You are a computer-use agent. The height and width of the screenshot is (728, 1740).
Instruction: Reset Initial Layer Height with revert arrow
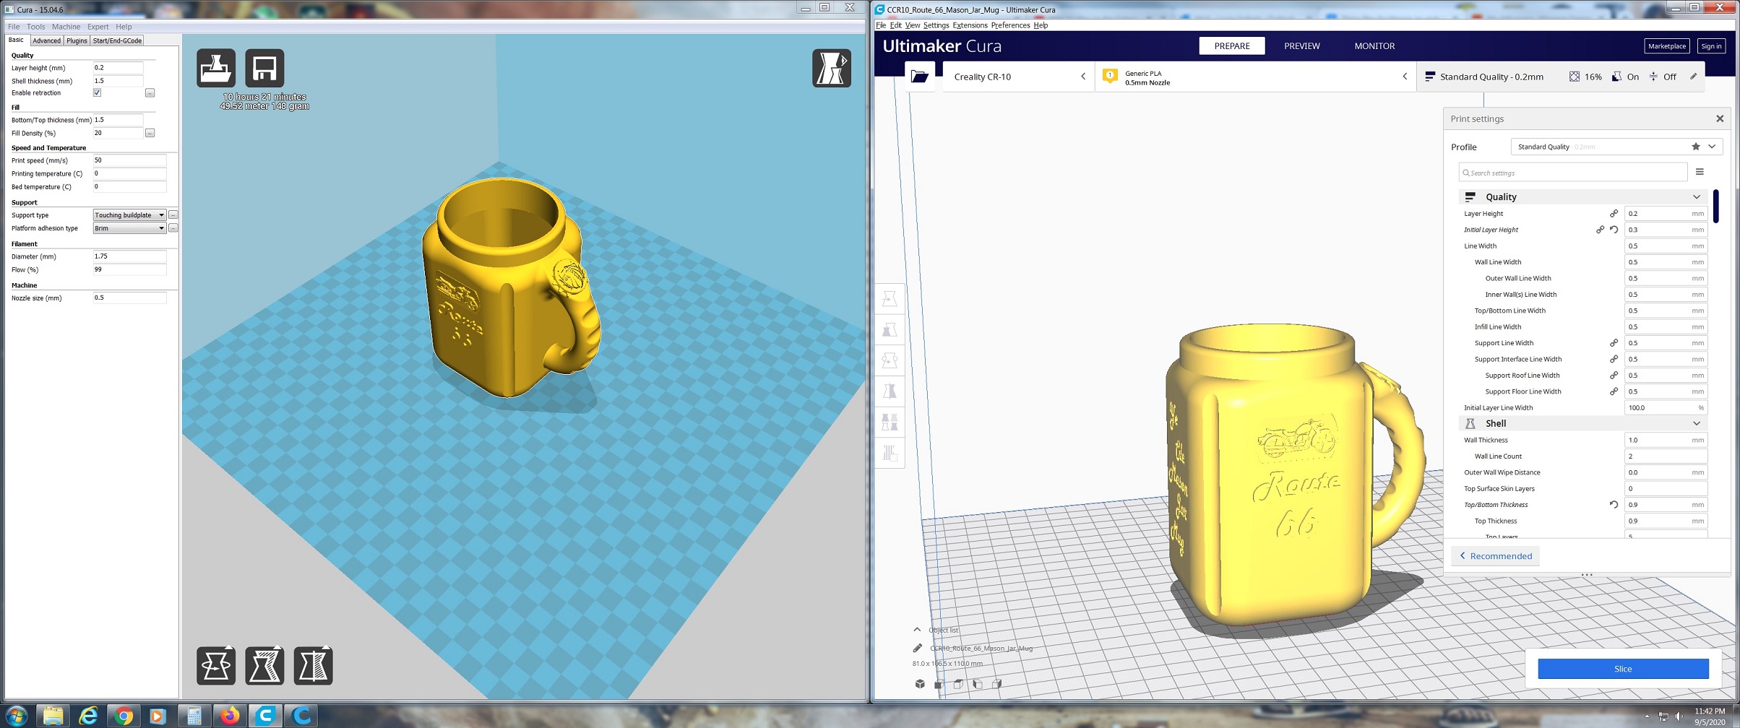point(1614,230)
